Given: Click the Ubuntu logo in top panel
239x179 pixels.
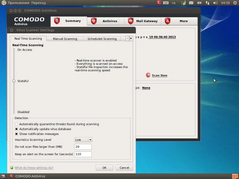Looking at the screenshot, I should (x=4, y=3).
